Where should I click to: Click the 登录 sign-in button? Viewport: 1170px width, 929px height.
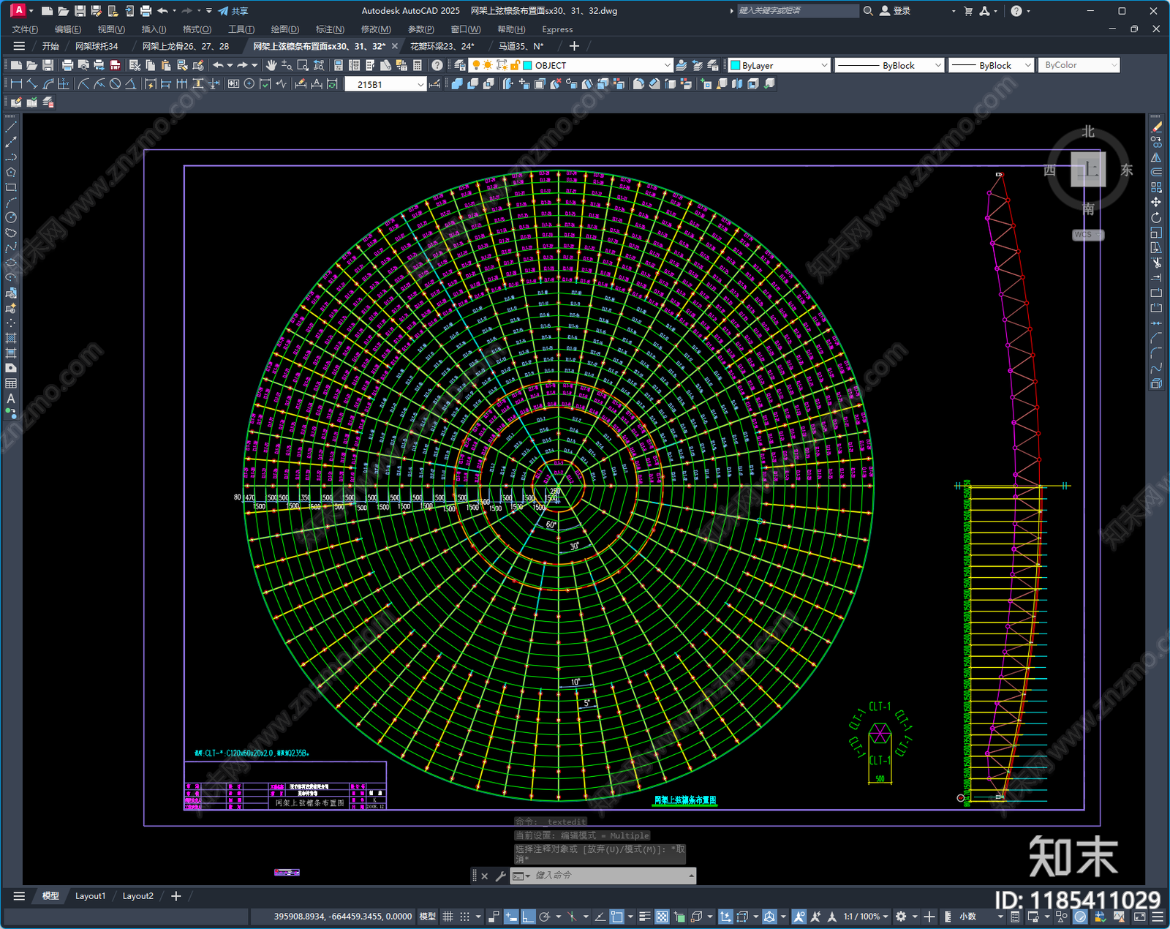click(895, 11)
